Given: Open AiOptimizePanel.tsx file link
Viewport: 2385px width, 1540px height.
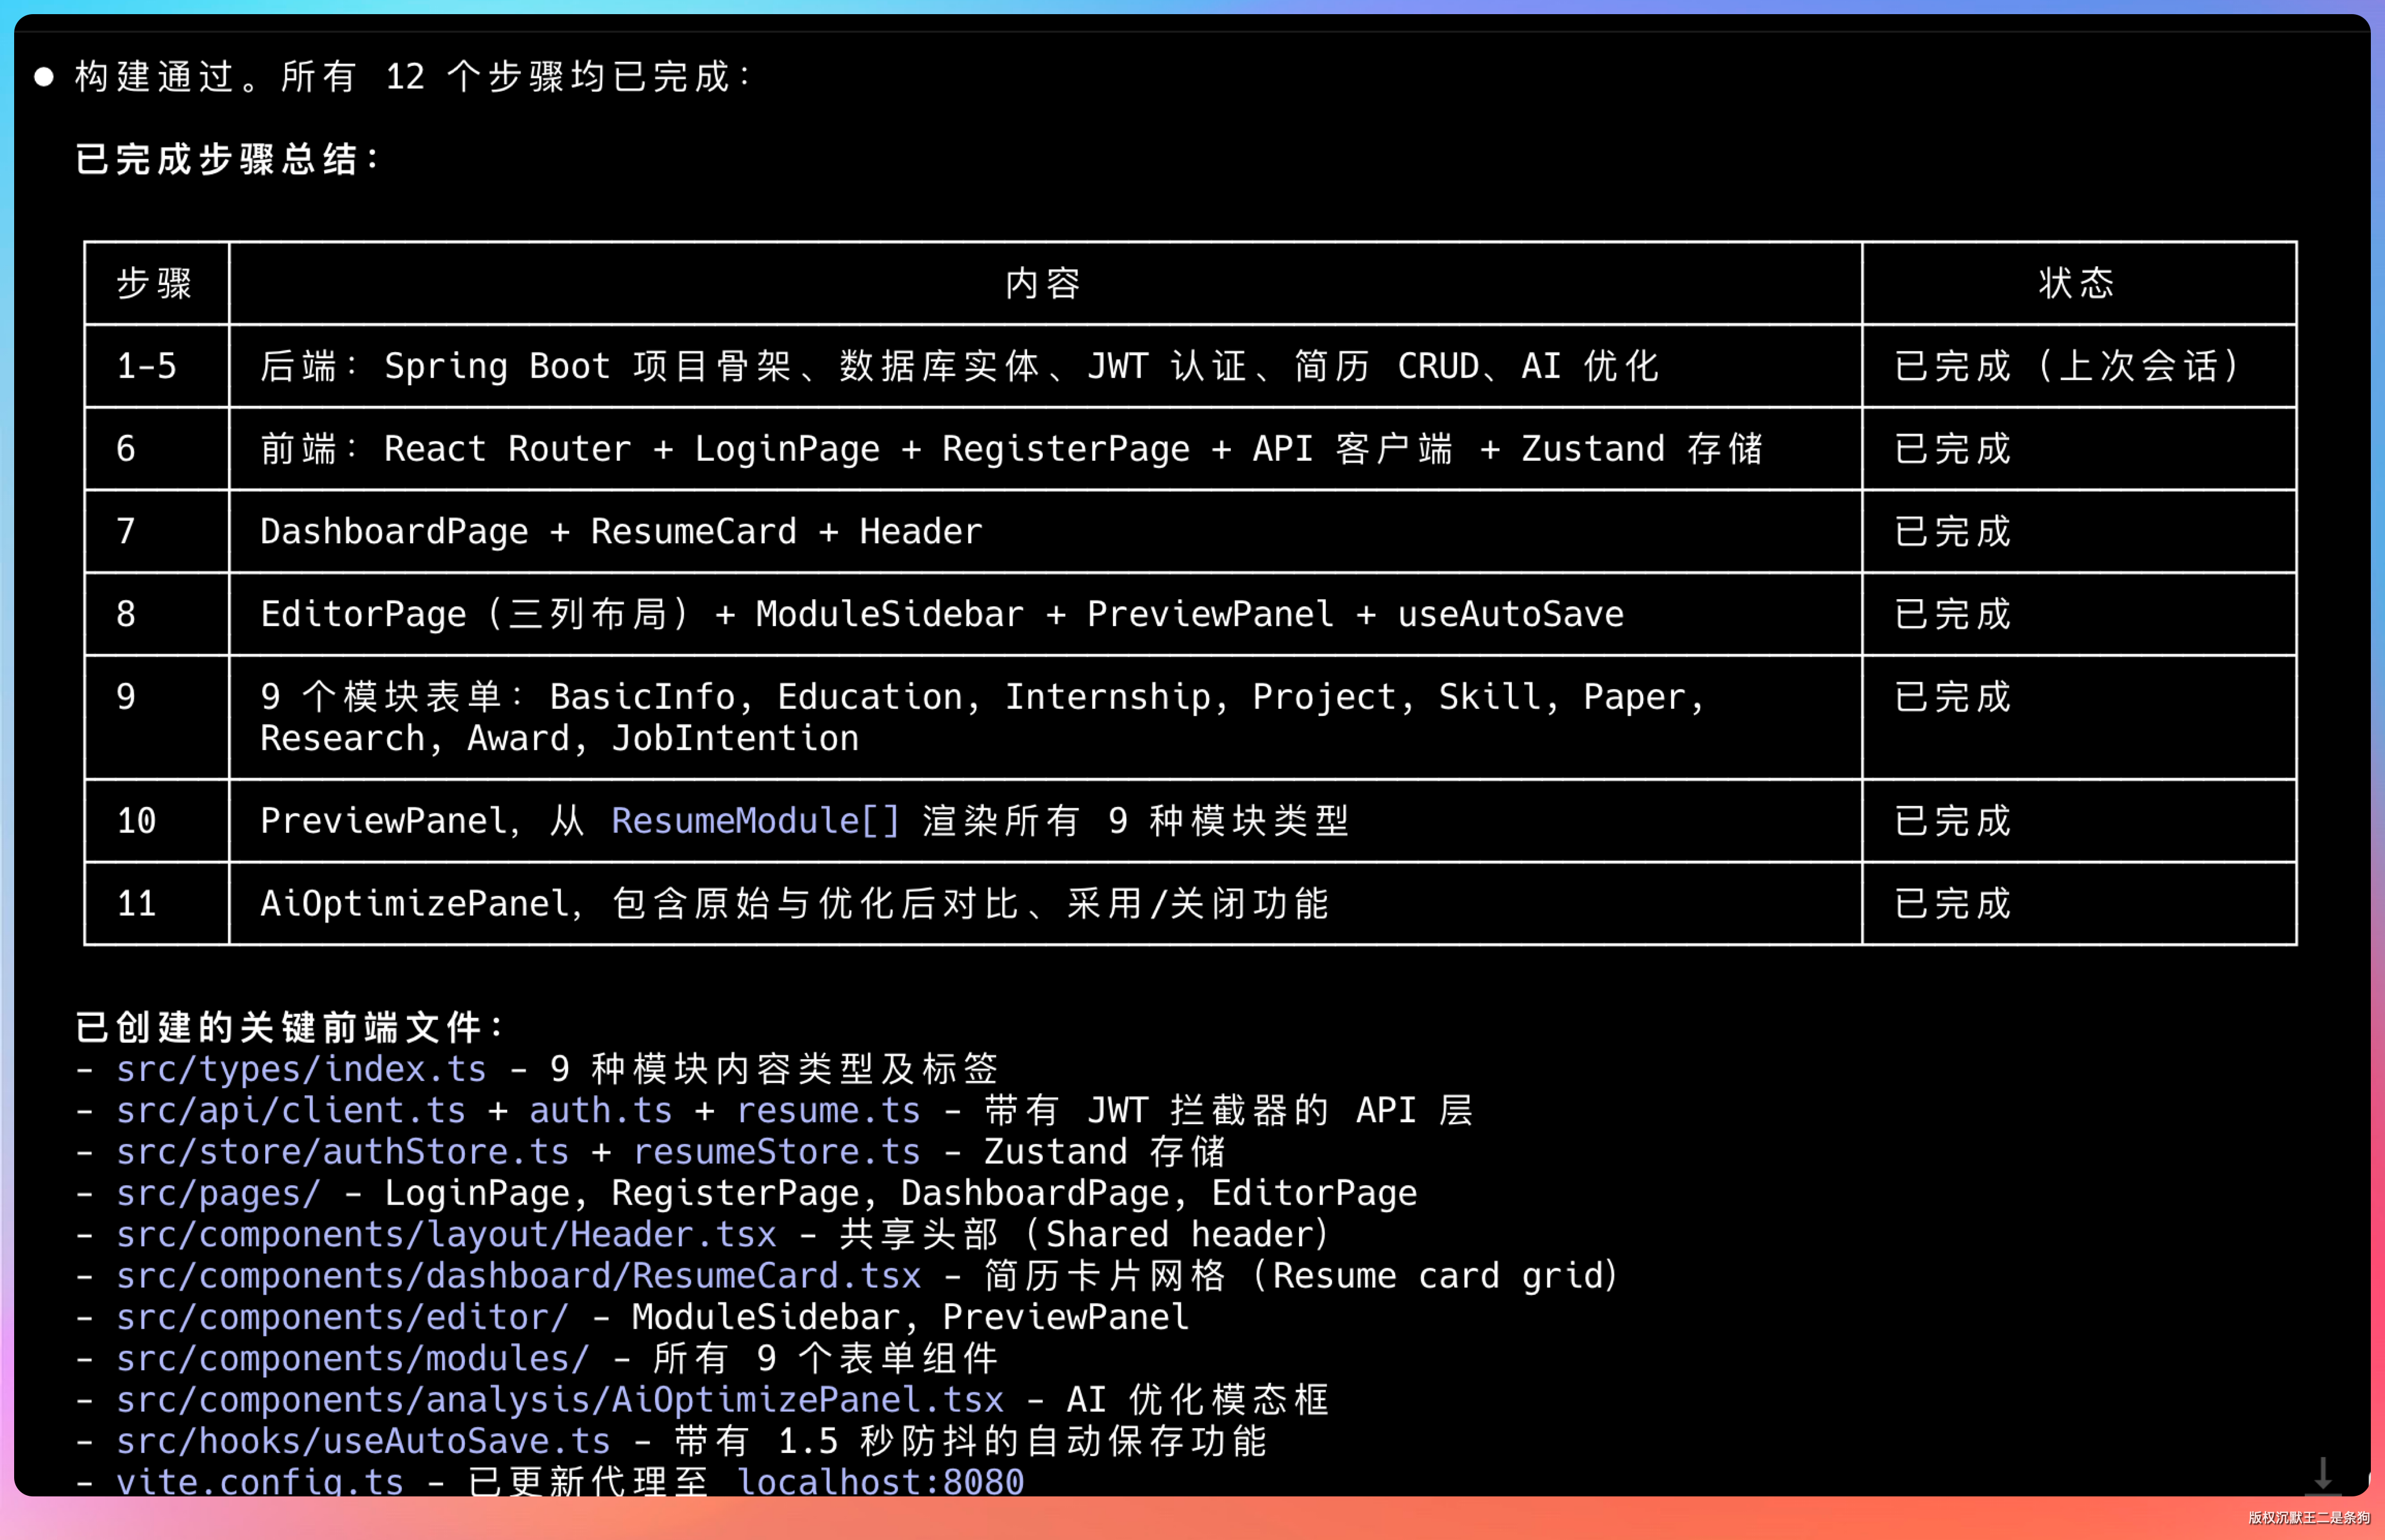Looking at the screenshot, I should (x=560, y=1400).
